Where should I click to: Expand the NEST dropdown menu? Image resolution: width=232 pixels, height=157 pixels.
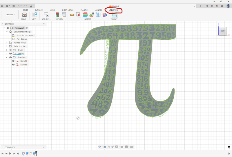click(x=35, y=19)
